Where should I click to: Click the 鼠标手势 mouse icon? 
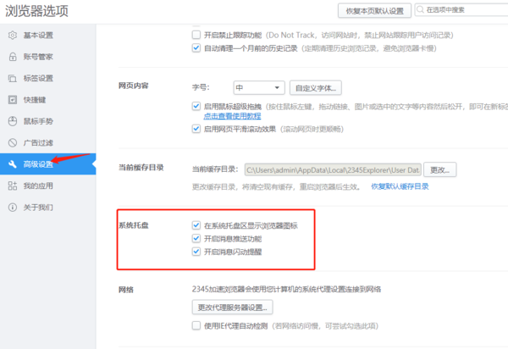13,120
